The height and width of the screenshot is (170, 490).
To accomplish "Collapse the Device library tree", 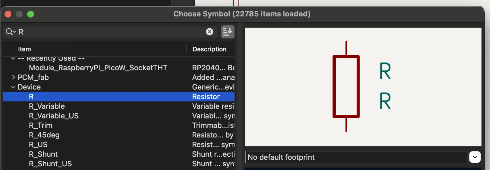I will (13, 87).
